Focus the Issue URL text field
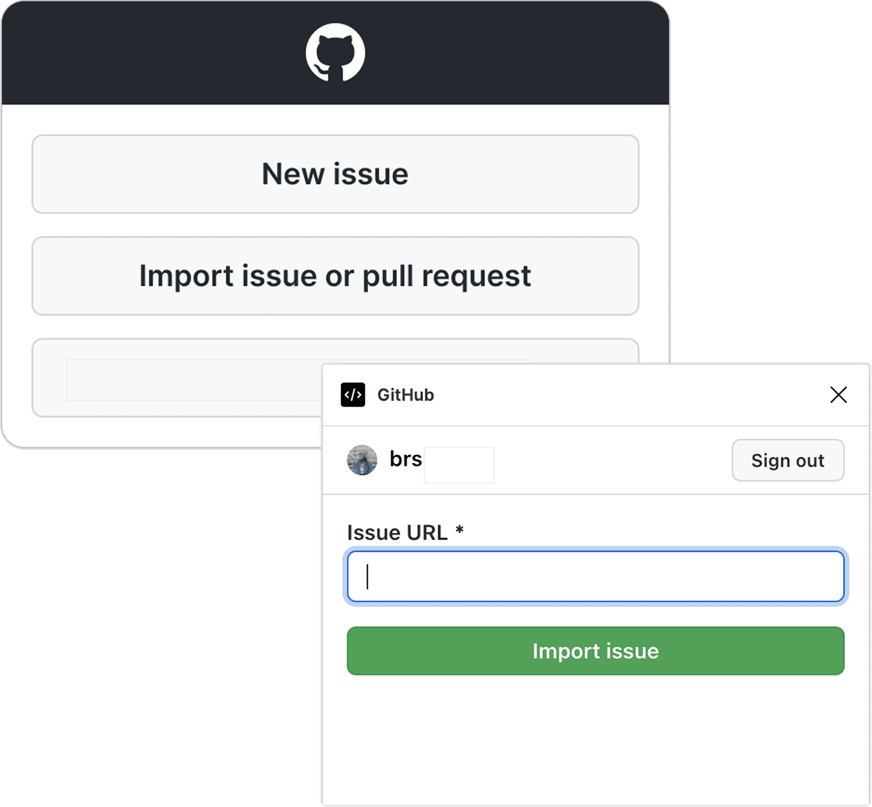 (x=595, y=577)
